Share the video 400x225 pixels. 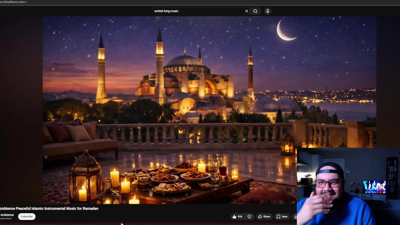click(264, 217)
